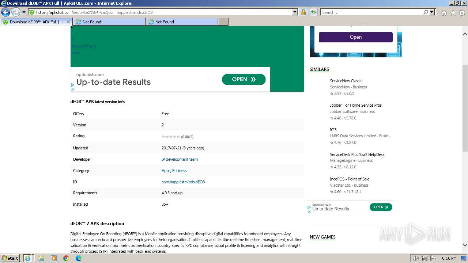The width and height of the screenshot is (468, 263).
Task: Click the green OPEN button in optionish banner
Action: click(x=244, y=79)
